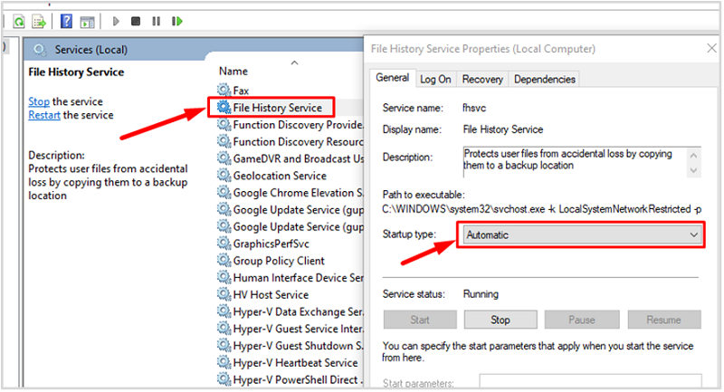Open Help from the toolbar icon
Screen dimensions: 724x392
(x=65, y=20)
